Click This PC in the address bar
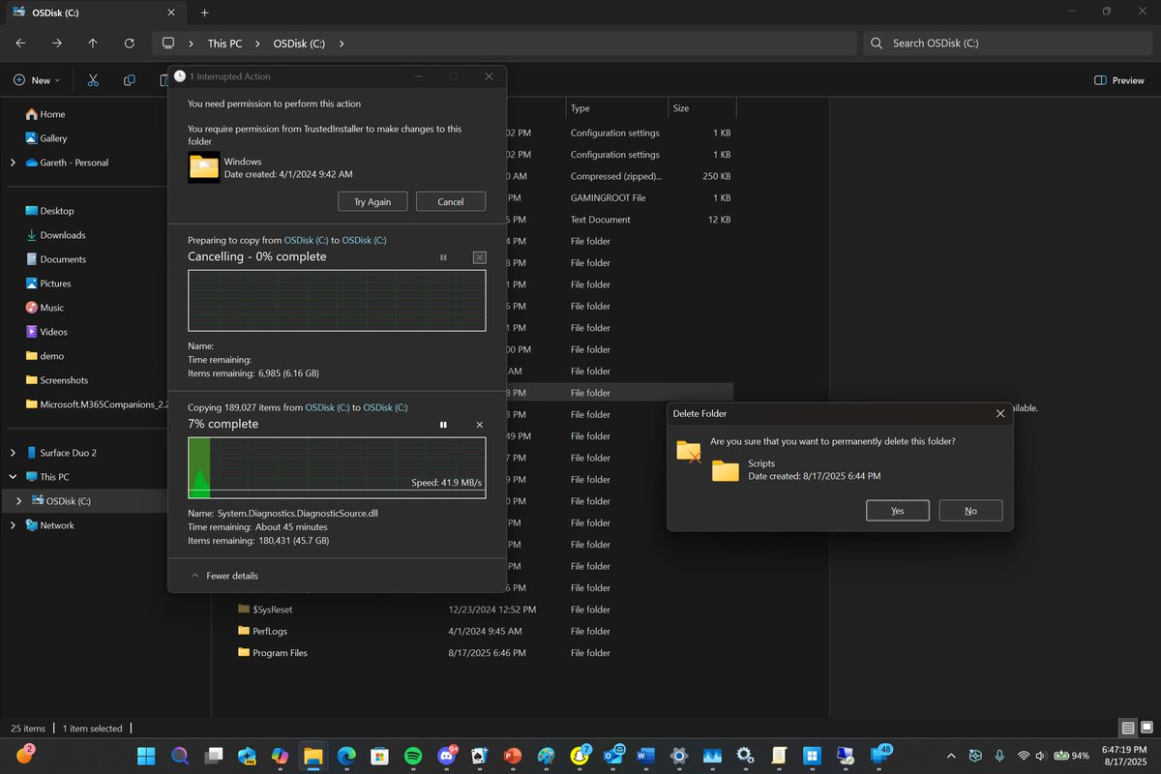The width and height of the screenshot is (1161, 774). [x=224, y=44]
